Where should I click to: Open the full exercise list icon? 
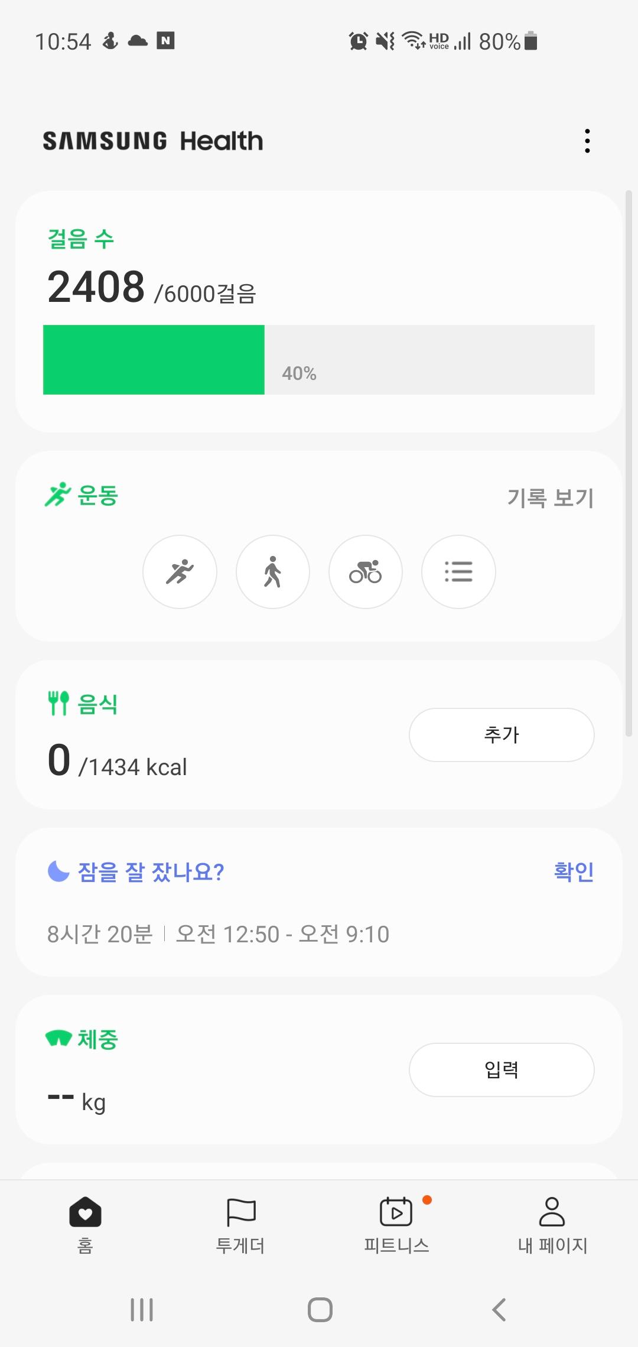click(x=458, y=572)
